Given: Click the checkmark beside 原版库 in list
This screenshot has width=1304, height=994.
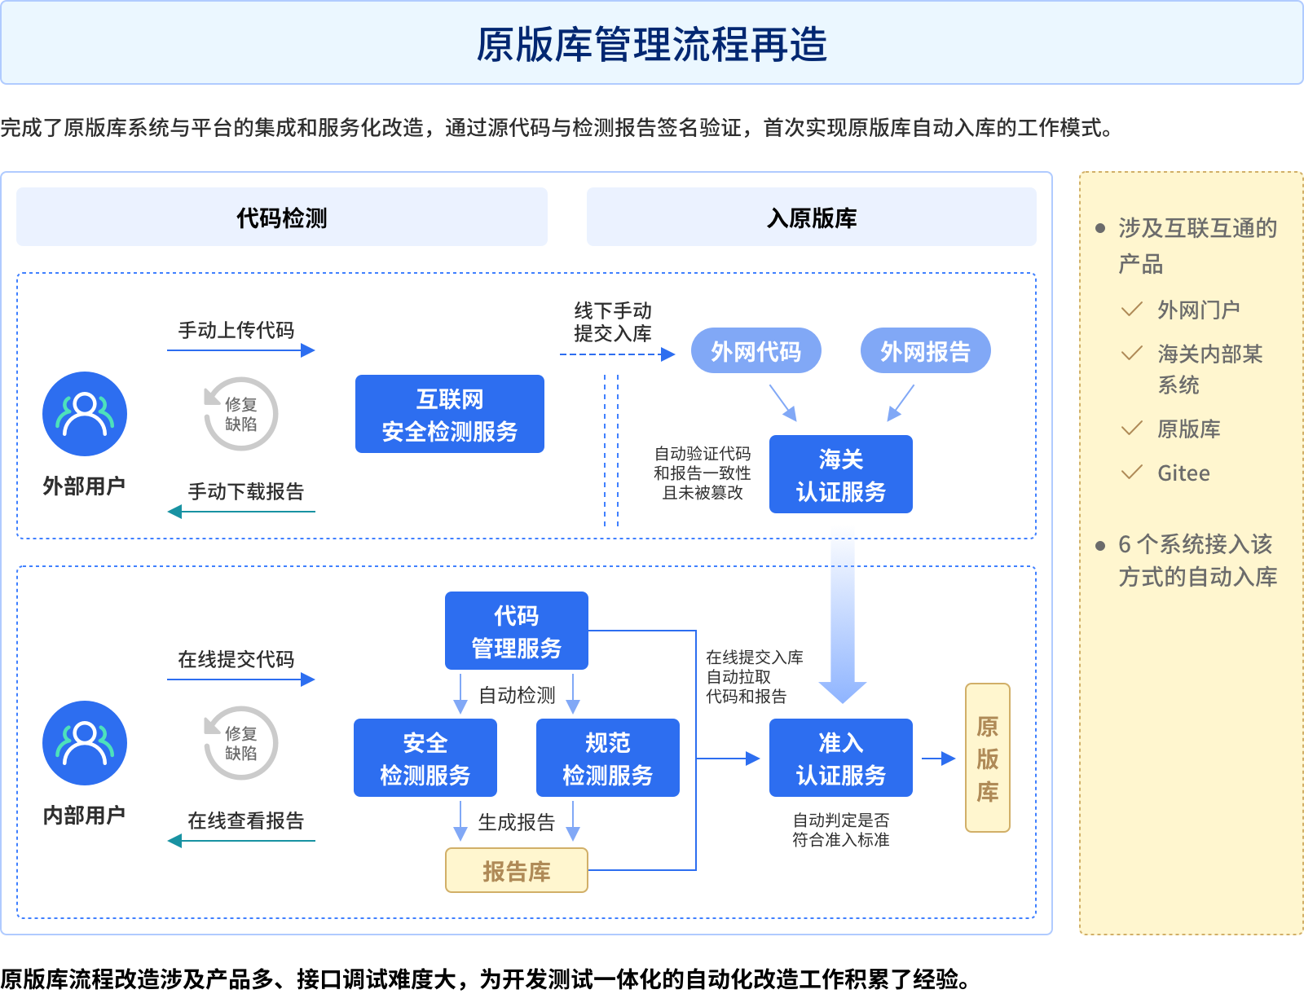Looking at the screenshot, I should pos(1131,429).
